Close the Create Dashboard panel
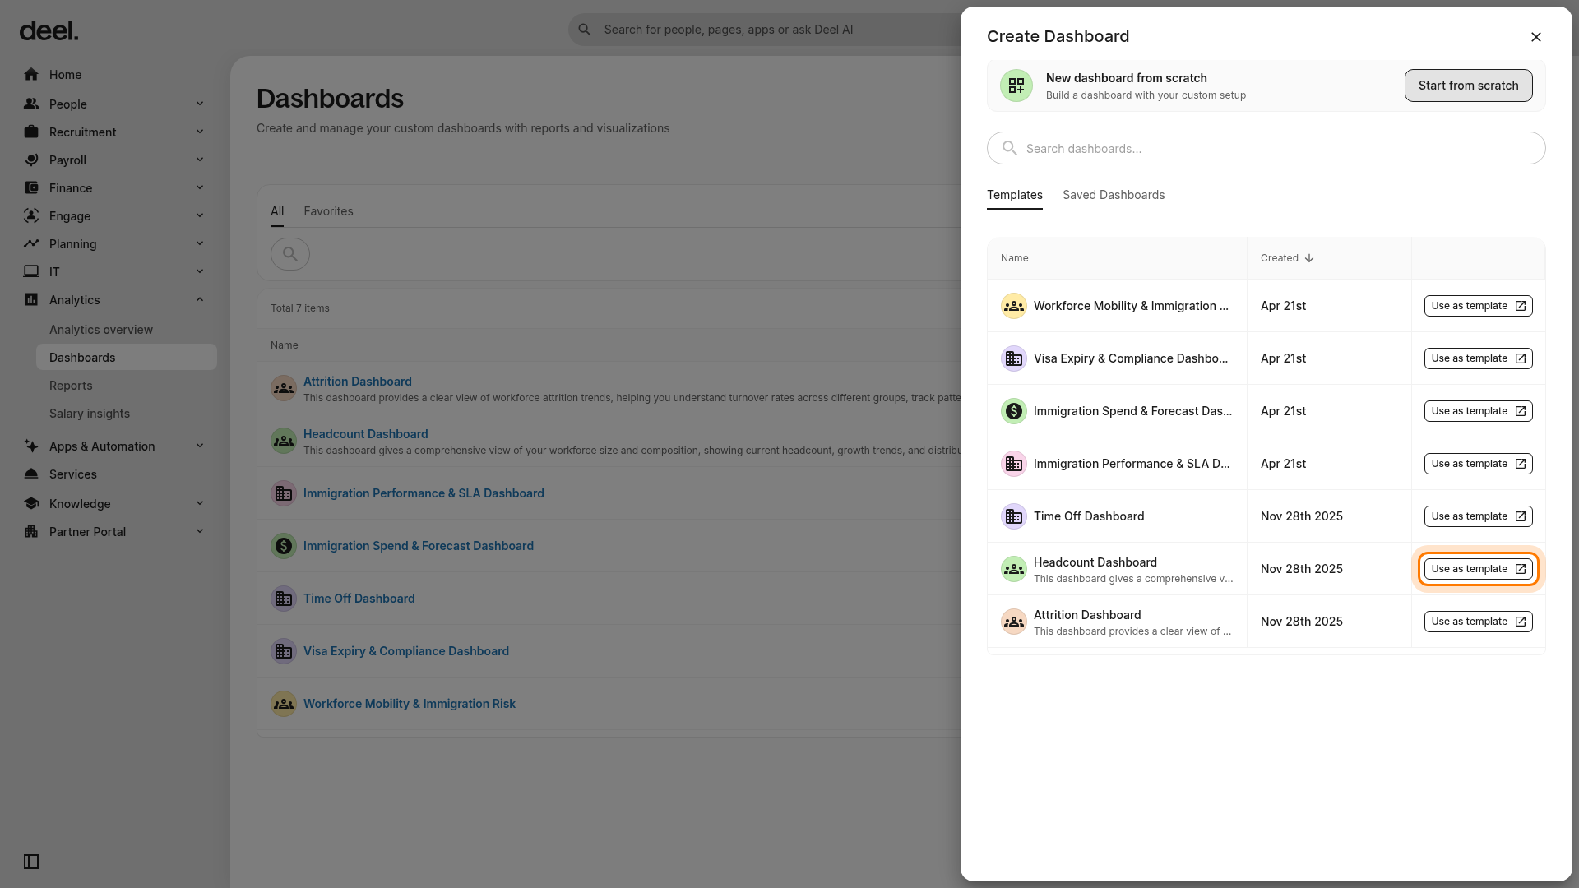 pyautogui.click(x=1536, y=37)
